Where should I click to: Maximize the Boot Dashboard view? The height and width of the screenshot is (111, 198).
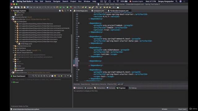point(71,76)
